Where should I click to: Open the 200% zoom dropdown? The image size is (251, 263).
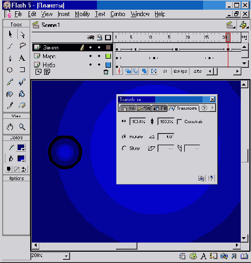click(66, 256)
